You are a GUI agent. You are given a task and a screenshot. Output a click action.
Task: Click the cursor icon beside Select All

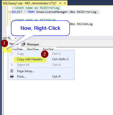tap(12, 65)
